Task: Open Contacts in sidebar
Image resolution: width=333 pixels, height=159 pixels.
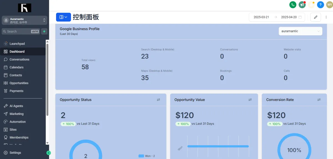Action: pyautogui.click(x=16, y=75)
